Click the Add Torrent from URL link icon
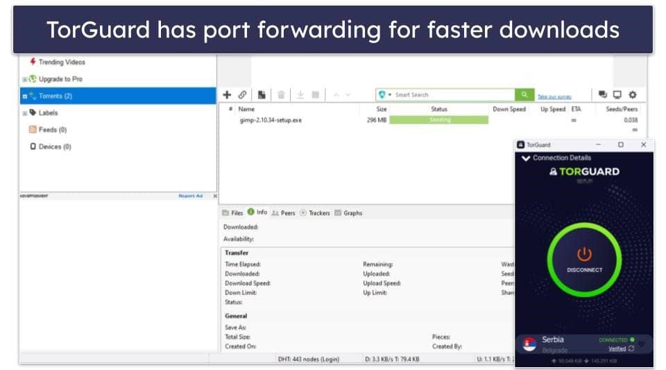 (242, 94)
